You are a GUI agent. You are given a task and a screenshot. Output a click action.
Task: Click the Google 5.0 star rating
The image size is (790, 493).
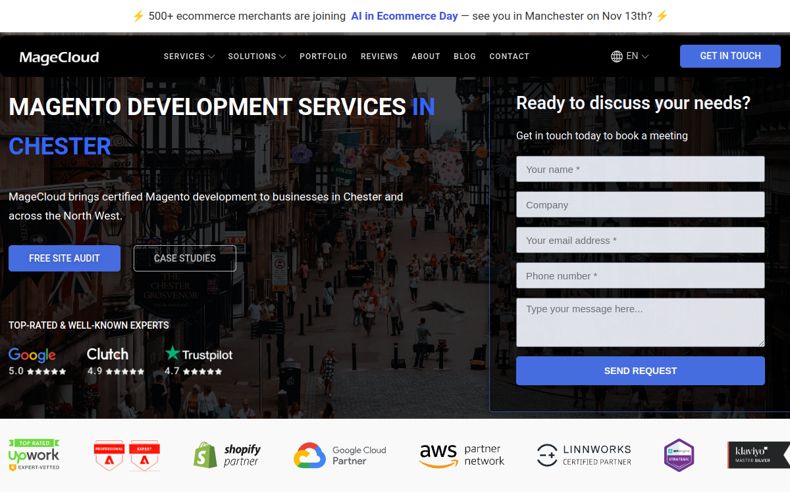tap(38, 371)
